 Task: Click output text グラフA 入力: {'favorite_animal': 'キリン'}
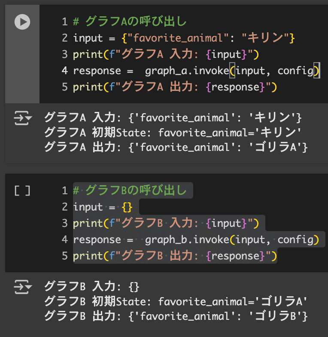coord(173,117)
